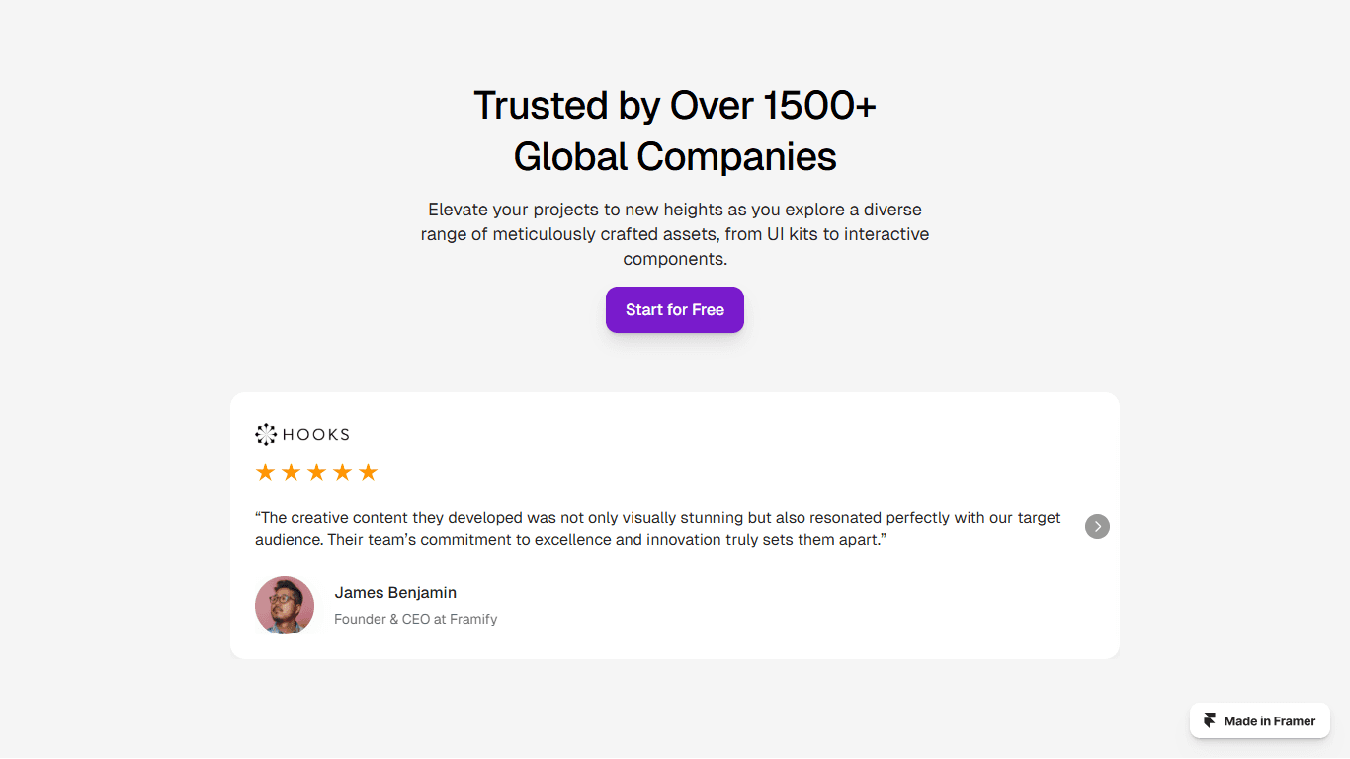Screen dimensions: 1350x759
Task: Click the HOOKS wordmark text
Action: point(316,434)
